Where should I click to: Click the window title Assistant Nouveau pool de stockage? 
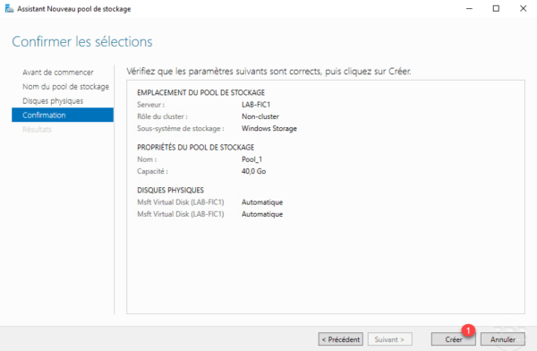[74, 9]
